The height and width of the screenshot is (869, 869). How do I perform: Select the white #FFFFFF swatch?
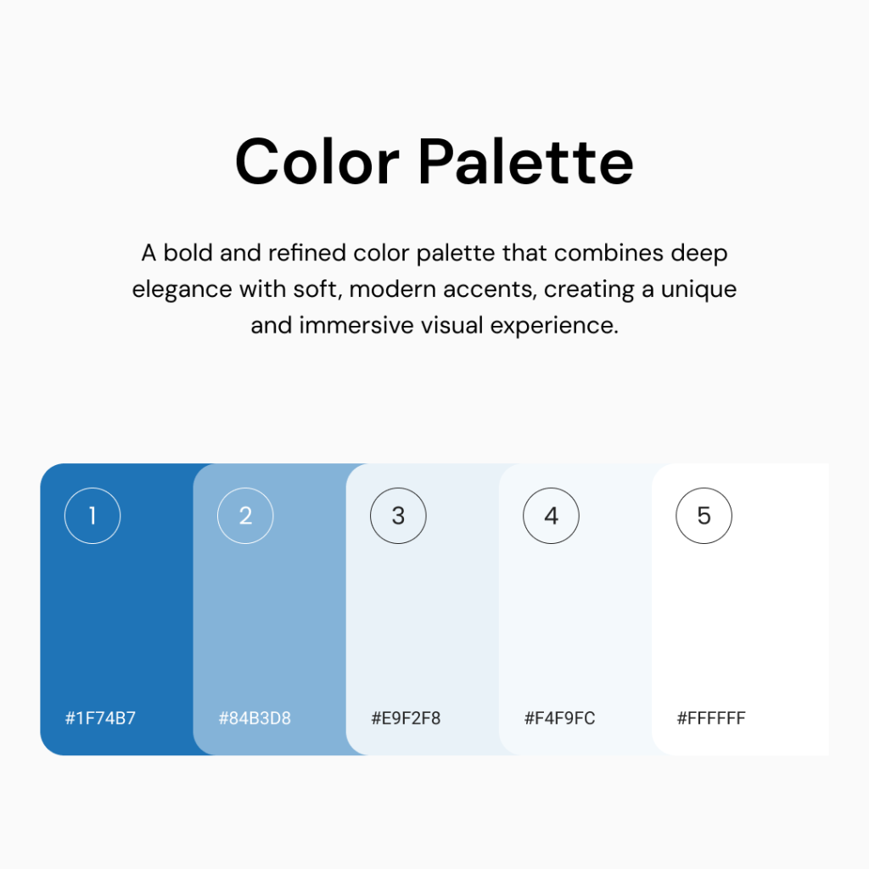coord(740,609)
